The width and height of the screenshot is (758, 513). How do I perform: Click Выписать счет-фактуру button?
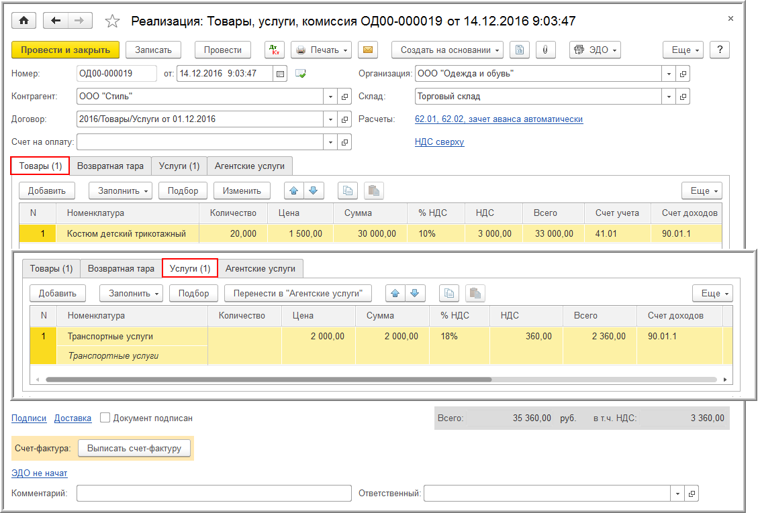pos(134,448)
